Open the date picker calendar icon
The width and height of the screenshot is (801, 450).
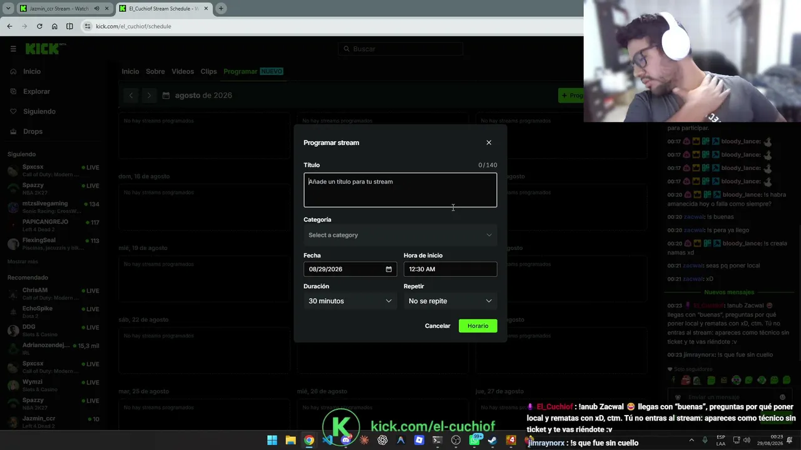tap(389, 269)
